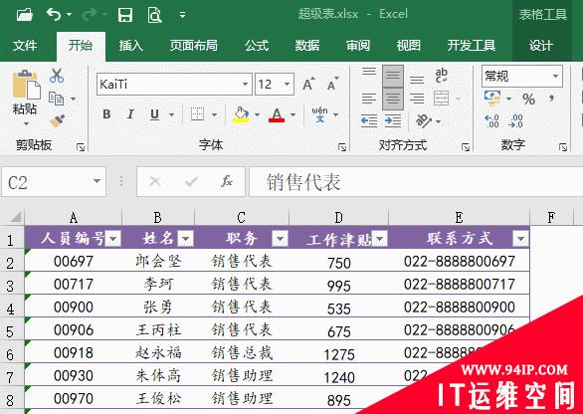Apply Comma style number format
The image size is (583, 414).
click(x=552, y=99)
